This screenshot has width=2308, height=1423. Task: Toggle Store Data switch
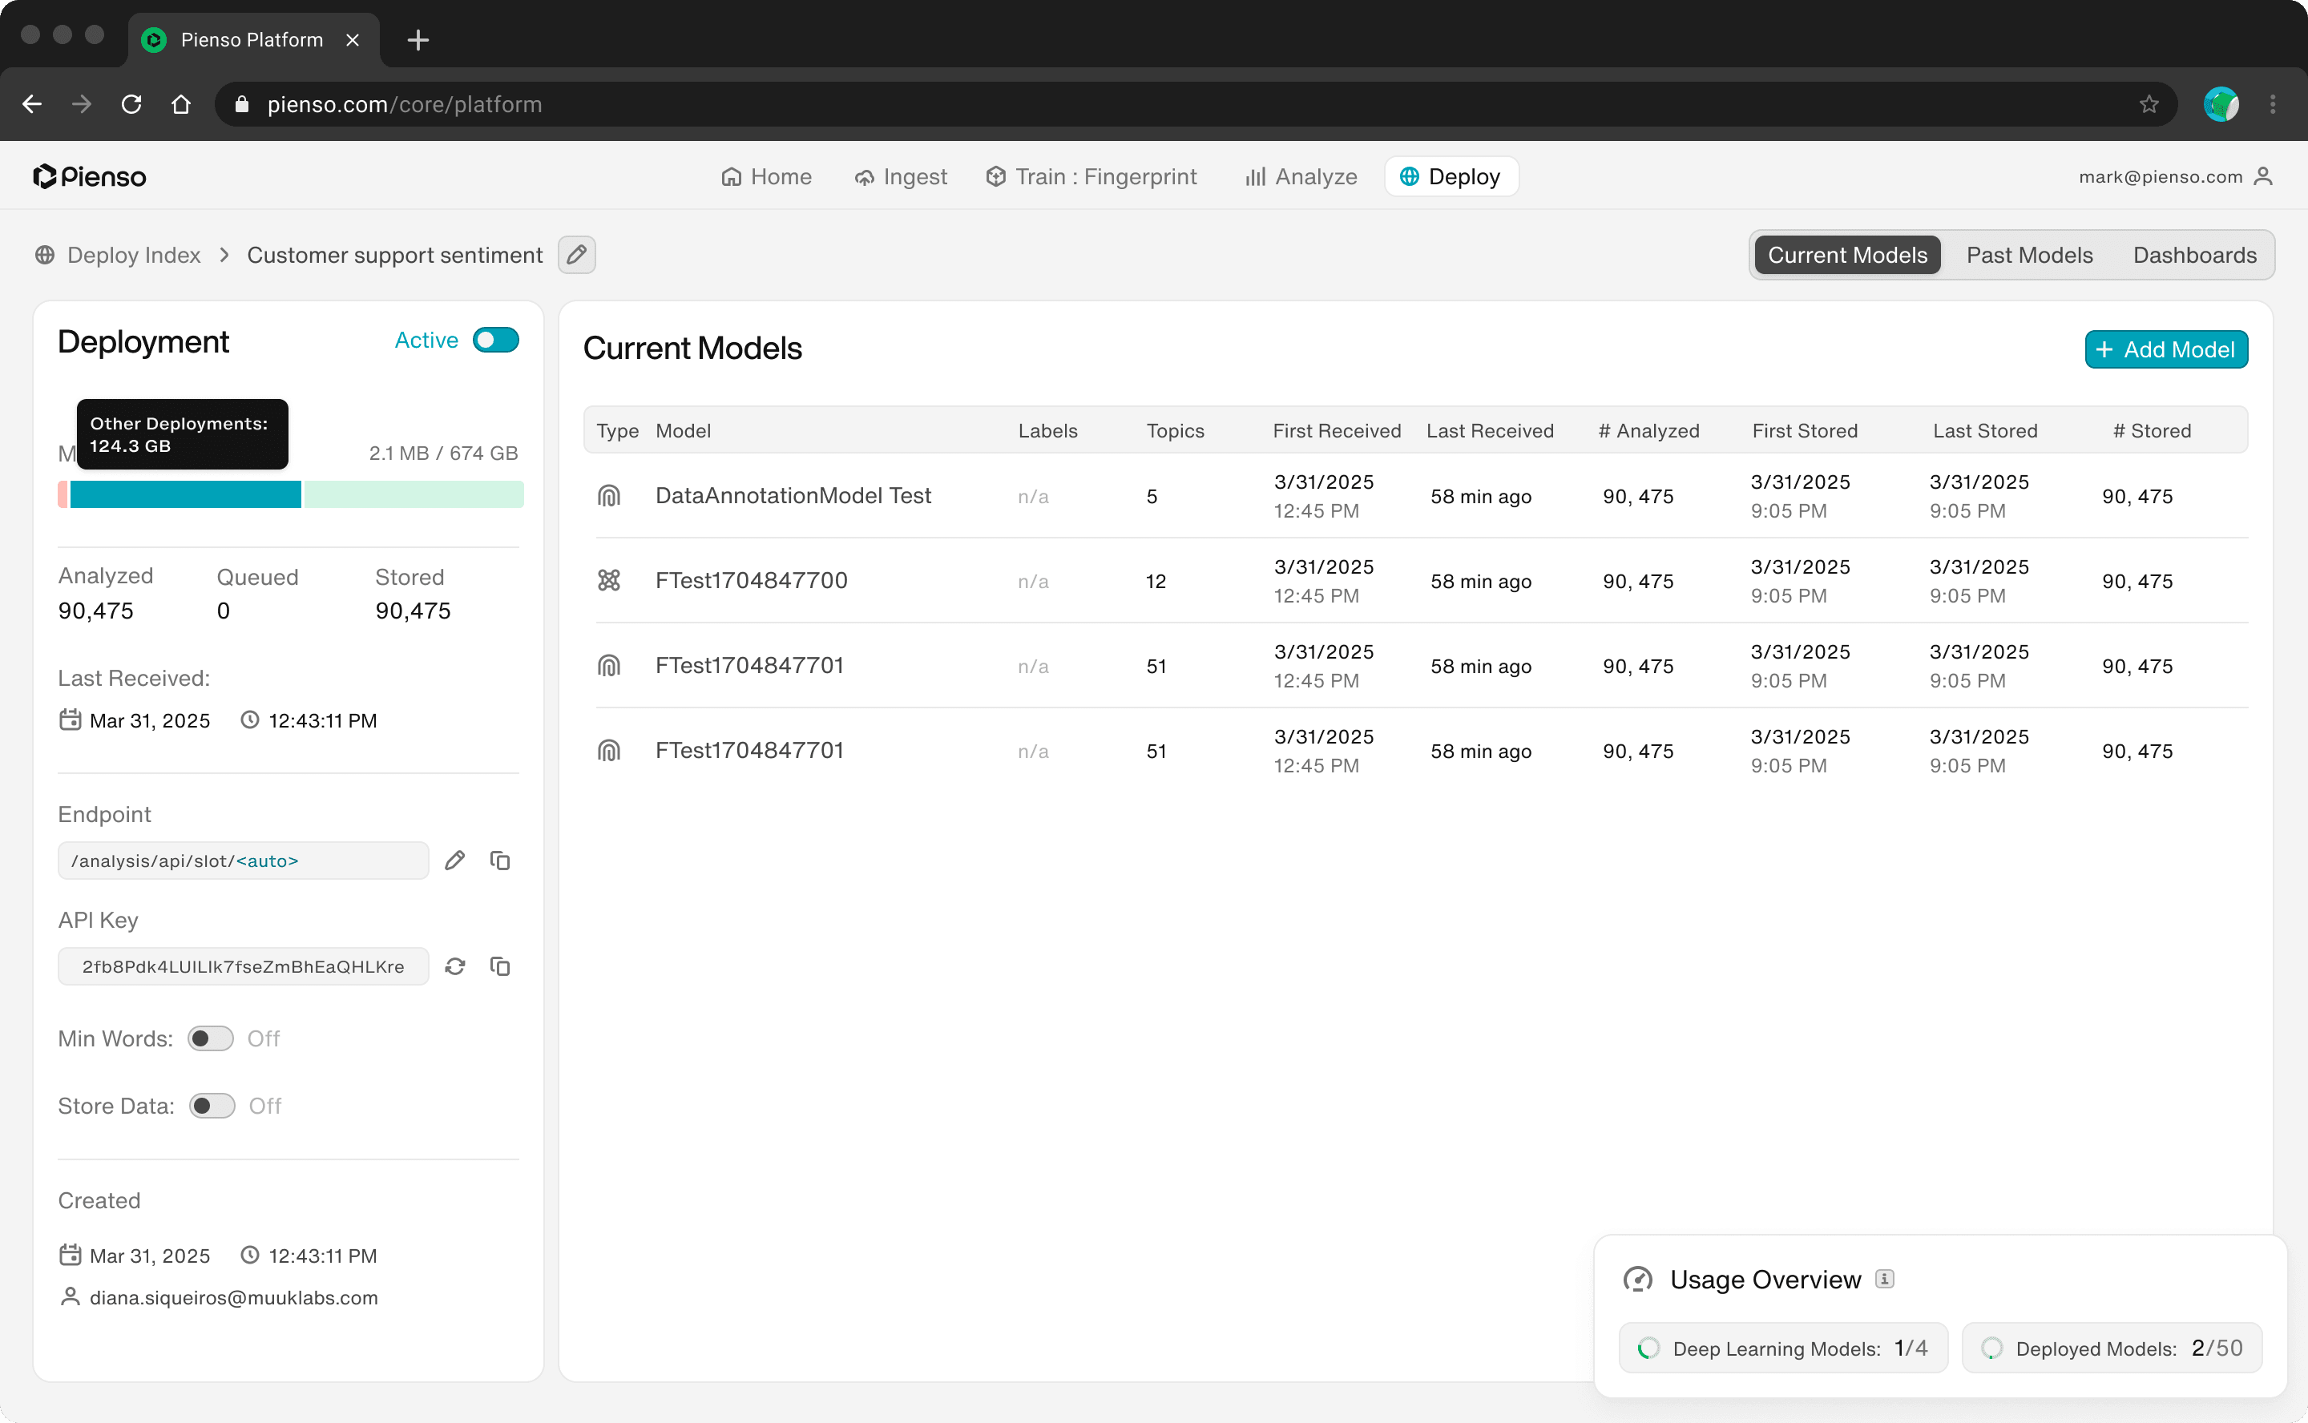[x=212, y=1106]
